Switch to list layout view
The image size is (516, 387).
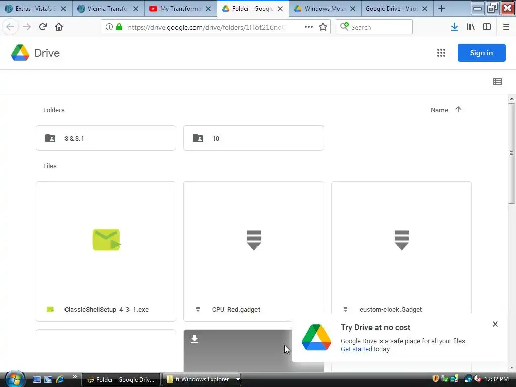coord(498,82)
